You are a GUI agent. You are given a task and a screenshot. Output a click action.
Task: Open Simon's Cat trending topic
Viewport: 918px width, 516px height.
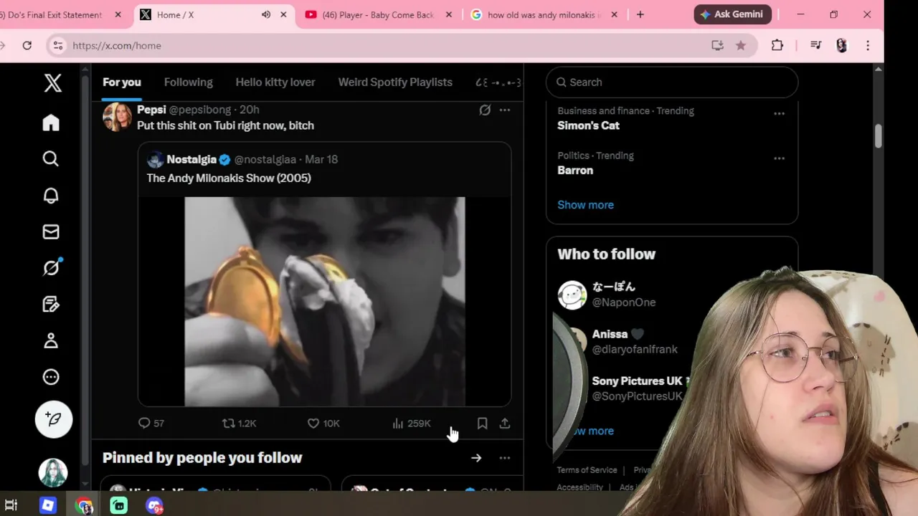588,125
